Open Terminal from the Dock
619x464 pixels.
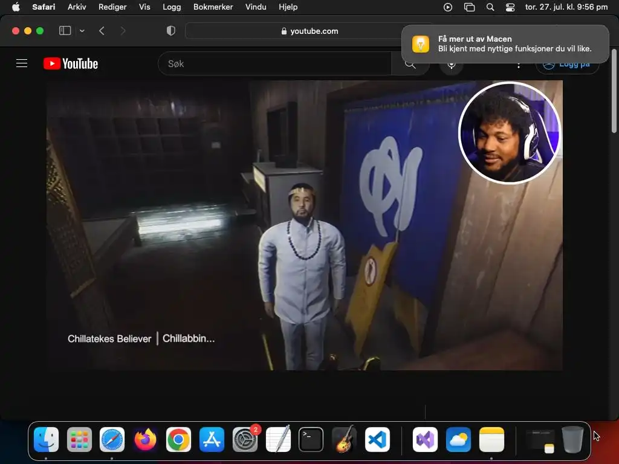(311, 439)
